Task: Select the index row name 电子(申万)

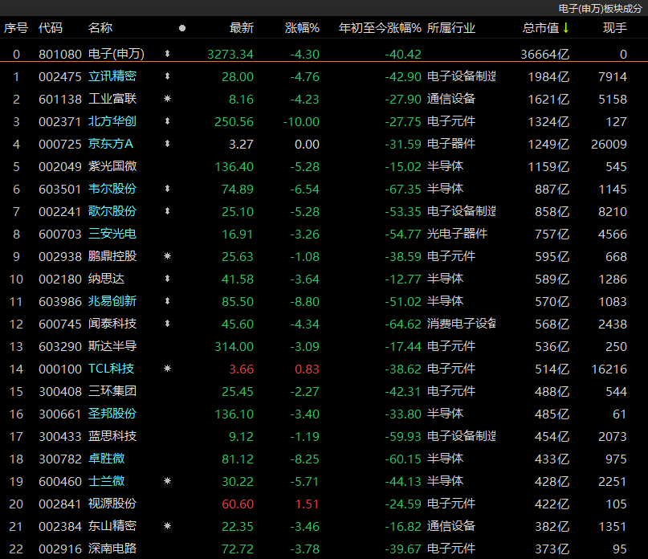Action: [116, 54]
